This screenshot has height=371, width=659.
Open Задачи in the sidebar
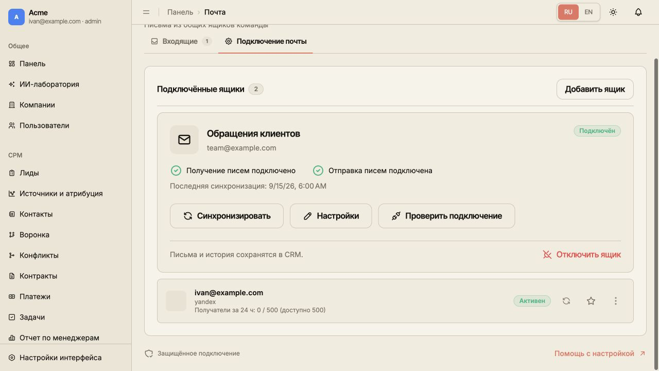[x=66, y=317]
